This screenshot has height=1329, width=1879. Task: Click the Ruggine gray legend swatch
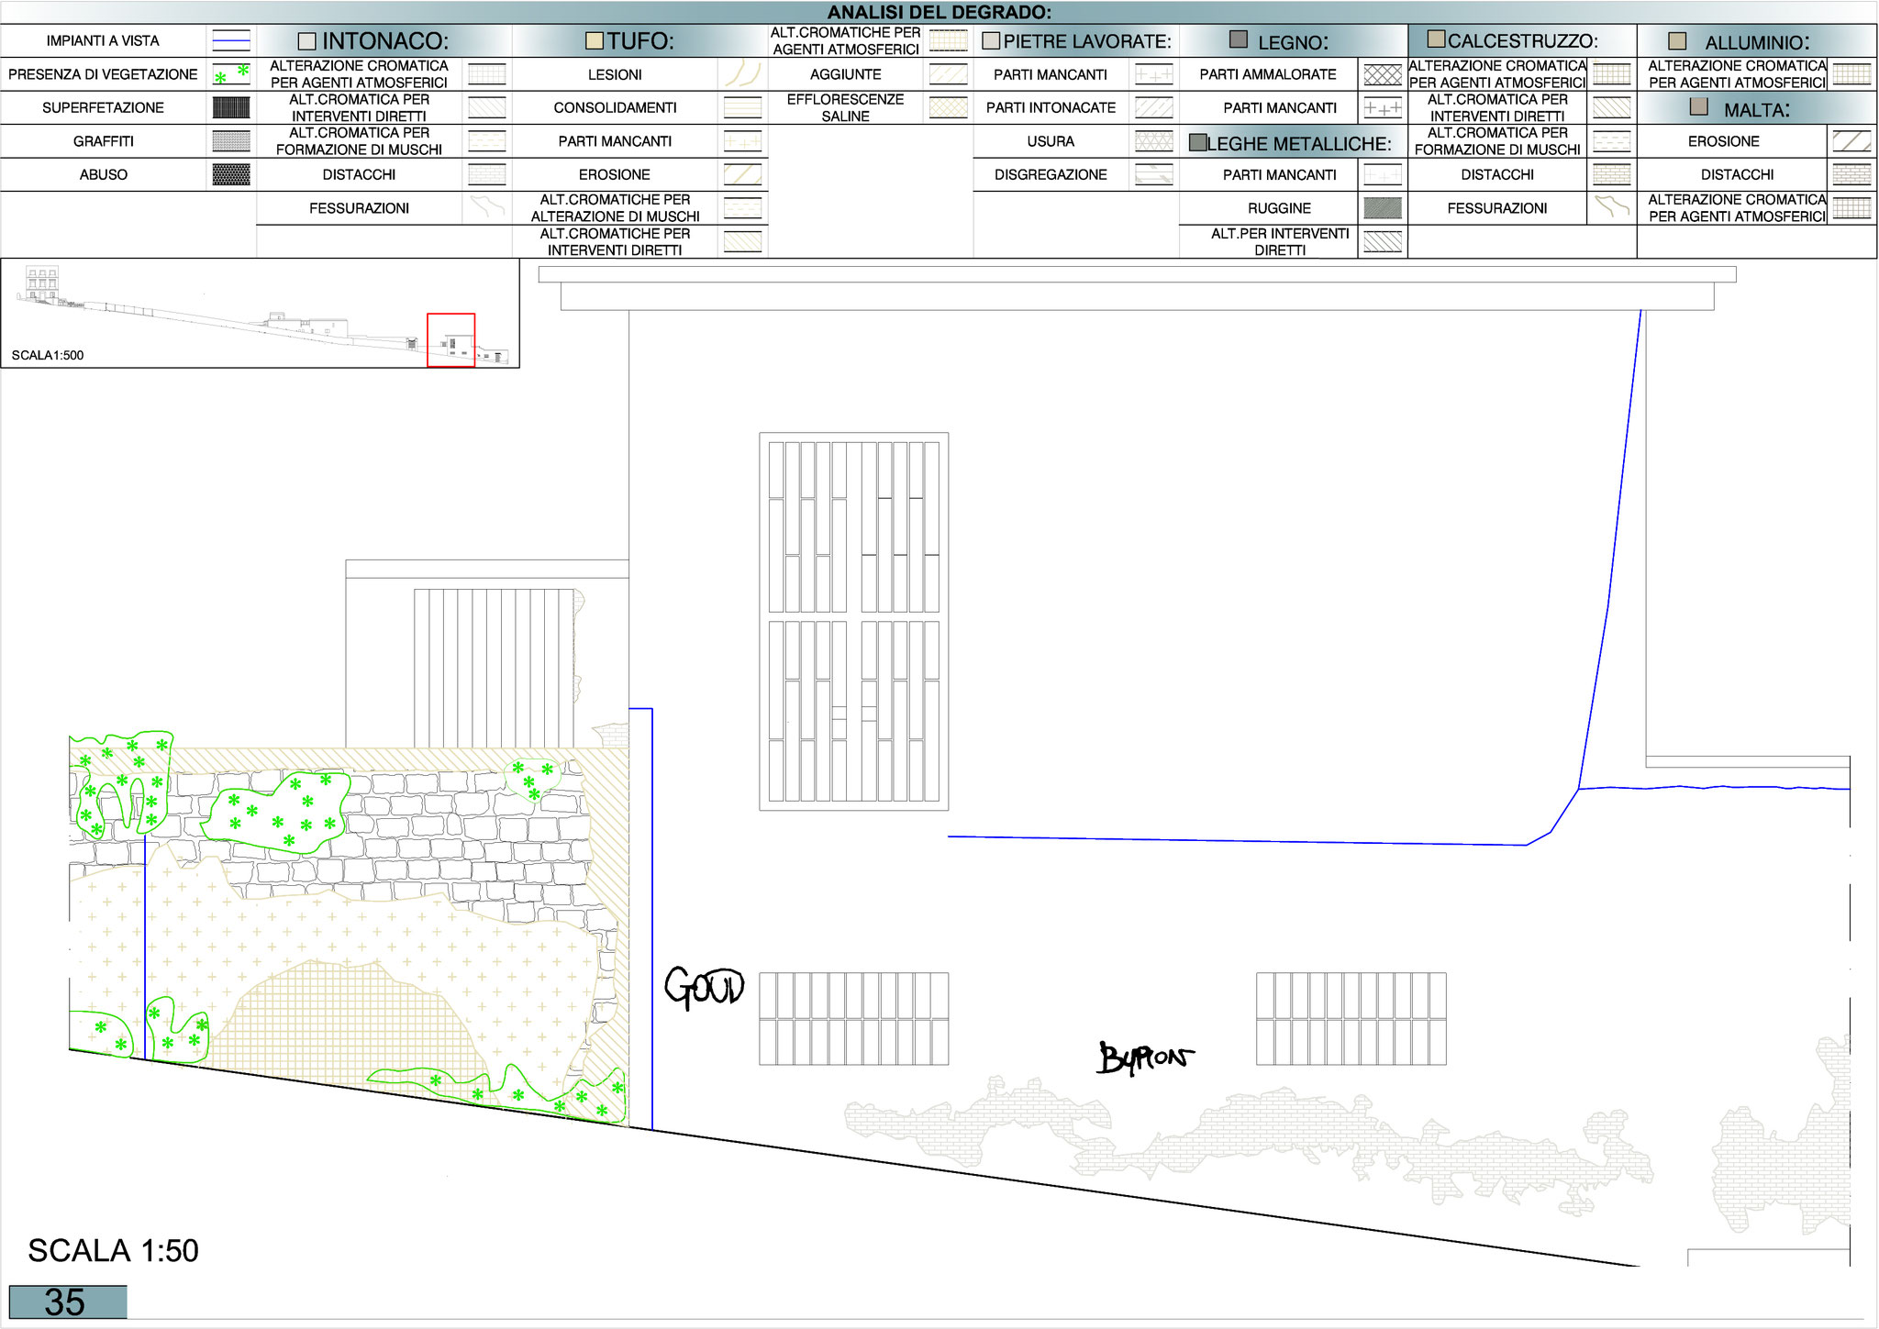(x=1383, y=208)
